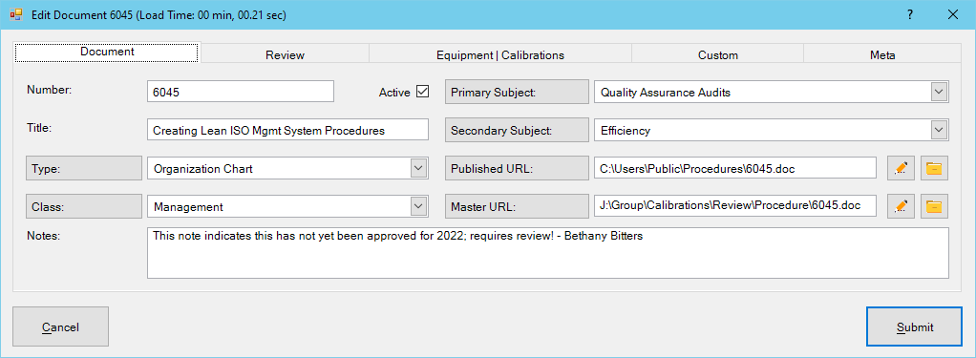Open the Equipment | Calibrations tab
The width and height of the screenshot is (976, 358).
click(500, 54)
